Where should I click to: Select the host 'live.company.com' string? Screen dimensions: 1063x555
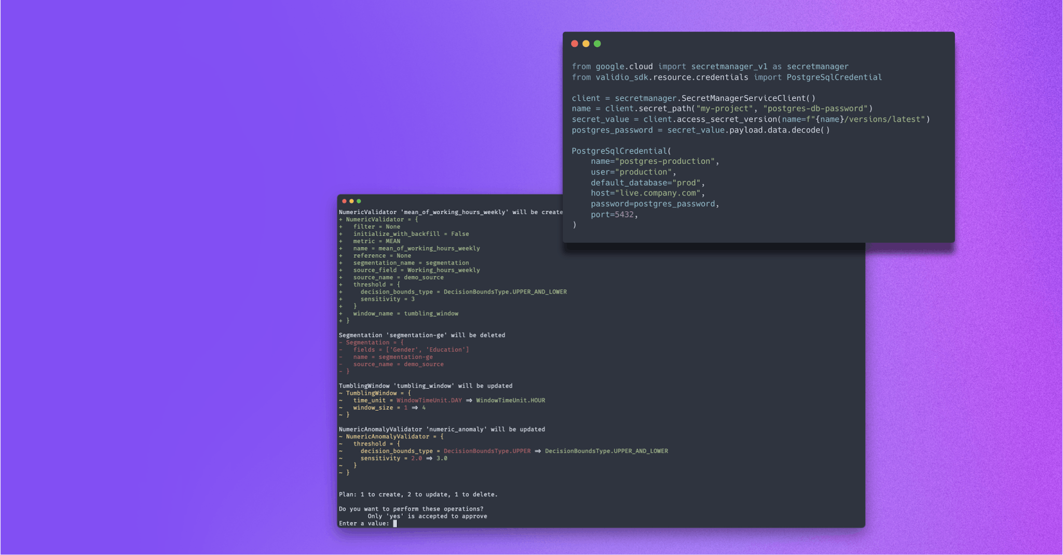coord(658,192)
